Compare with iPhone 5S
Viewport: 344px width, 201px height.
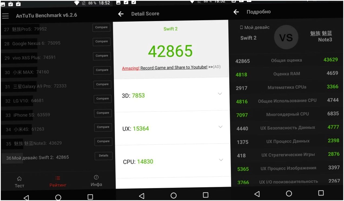coord(103,113)
